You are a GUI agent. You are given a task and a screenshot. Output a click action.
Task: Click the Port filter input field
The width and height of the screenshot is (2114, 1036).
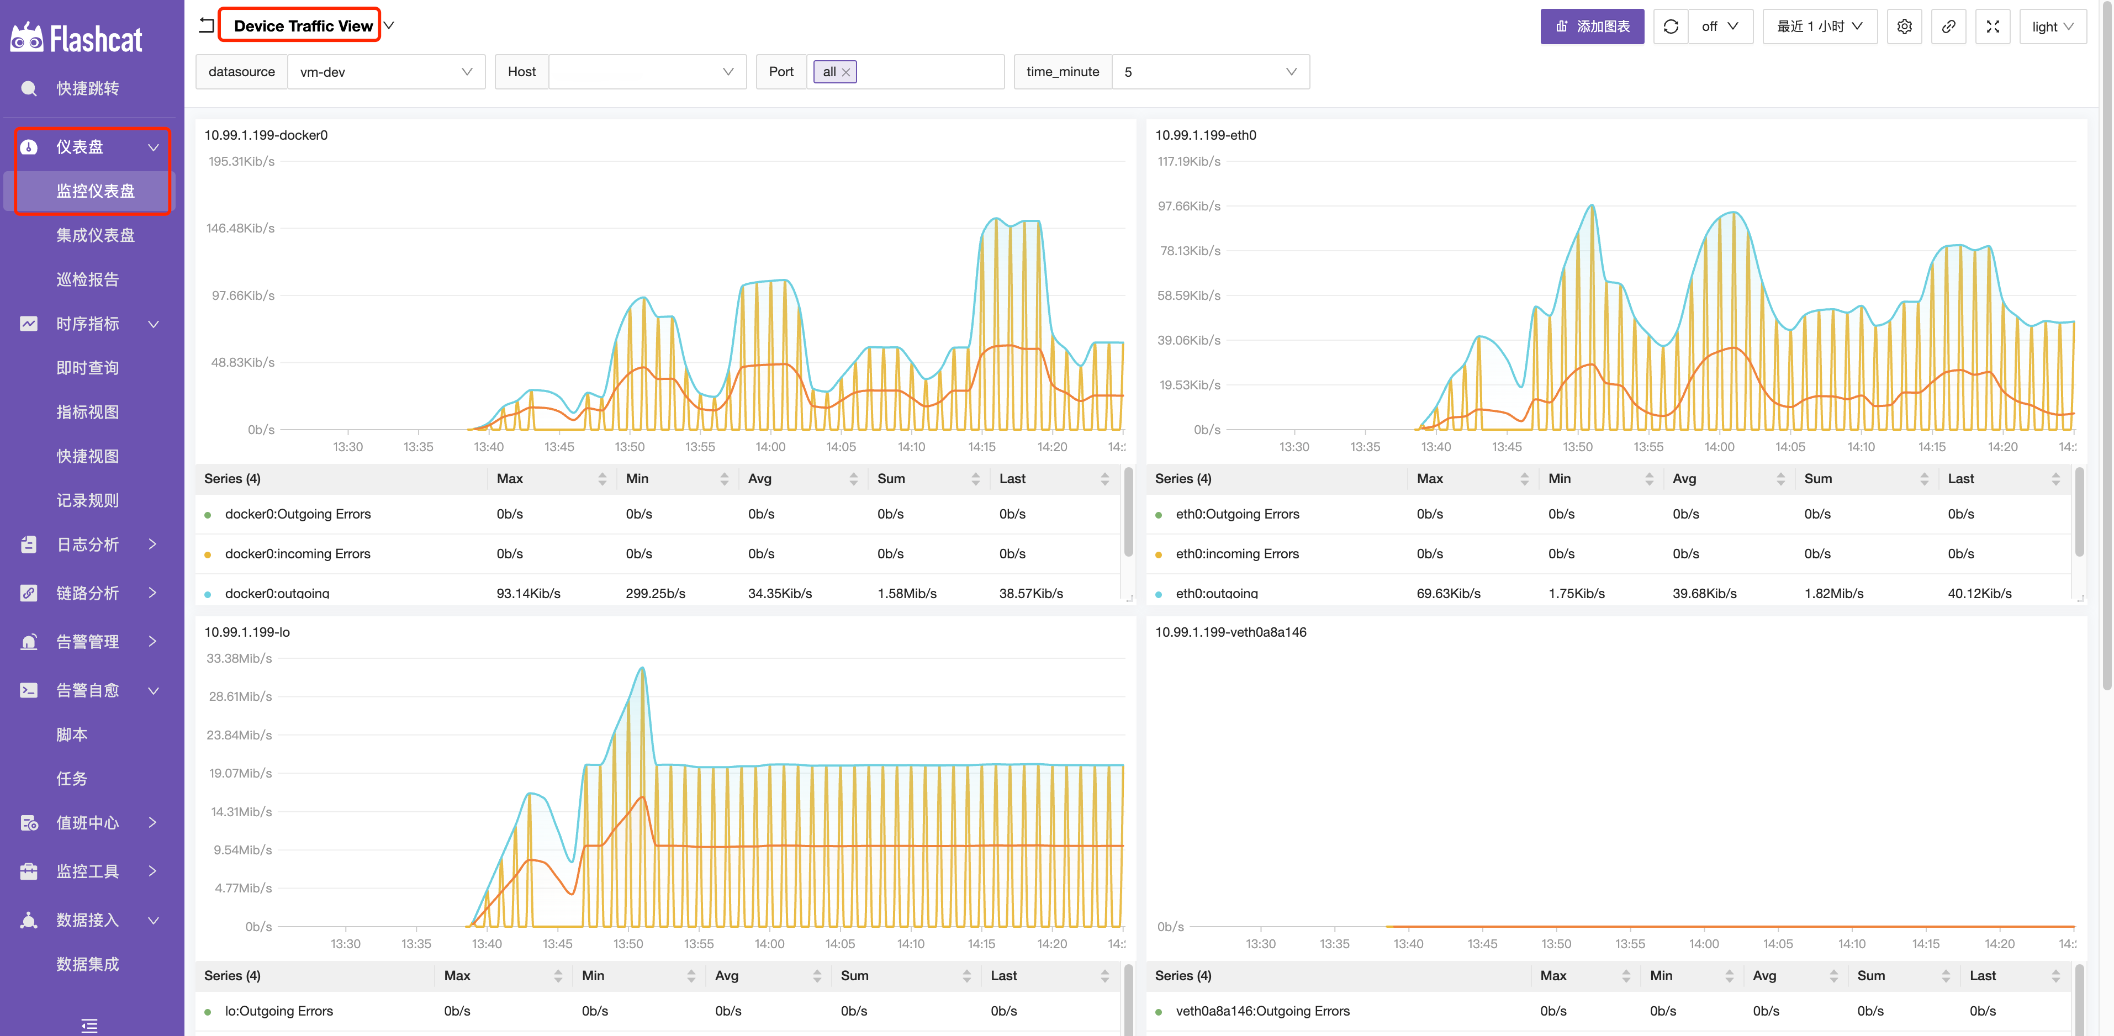tap(905, 72)
